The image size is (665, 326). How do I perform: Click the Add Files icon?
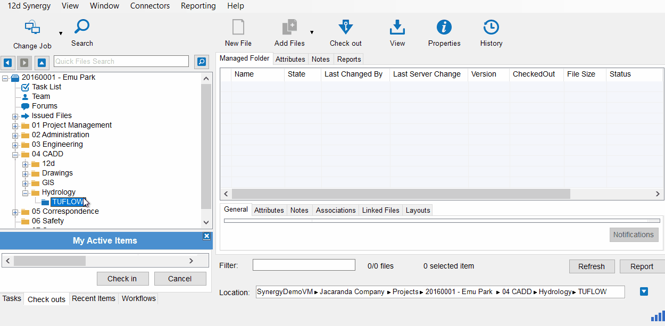click(x=289, y=28)
